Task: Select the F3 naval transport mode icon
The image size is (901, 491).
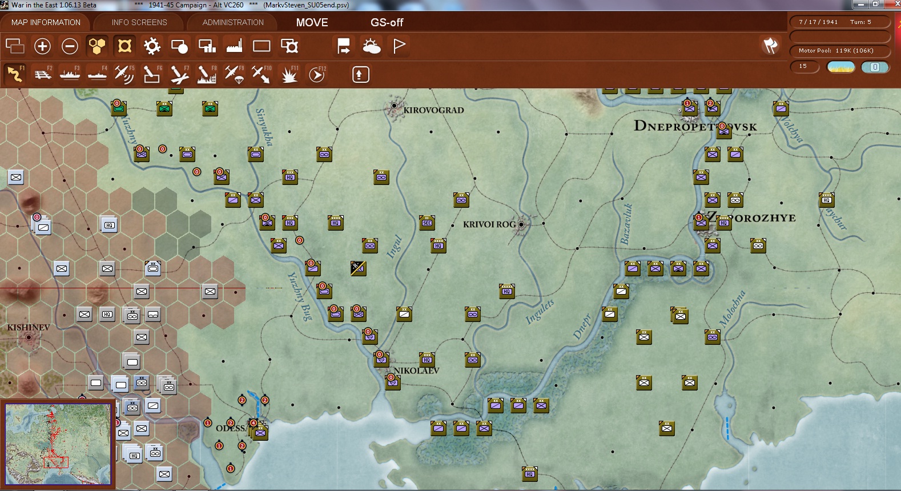Action: (x=70, y=74)
